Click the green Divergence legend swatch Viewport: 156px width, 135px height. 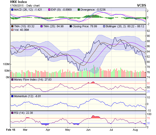[78, 10]
